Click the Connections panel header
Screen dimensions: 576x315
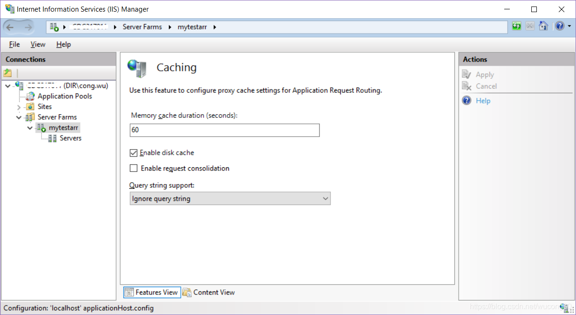click(59, 59)
